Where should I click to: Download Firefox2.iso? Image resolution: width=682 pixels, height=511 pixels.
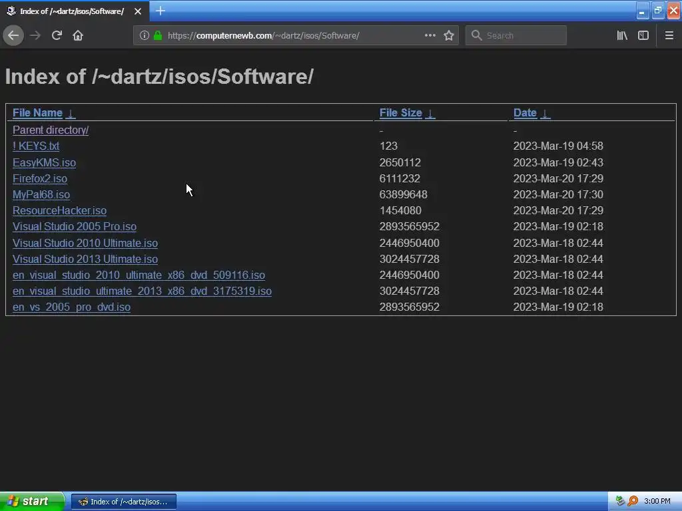tap(39, 178)
